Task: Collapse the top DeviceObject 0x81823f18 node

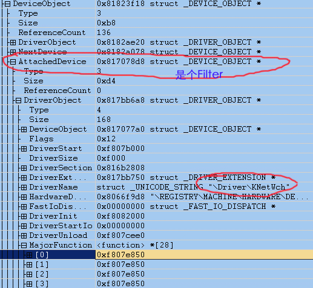Action: point(7,4)
